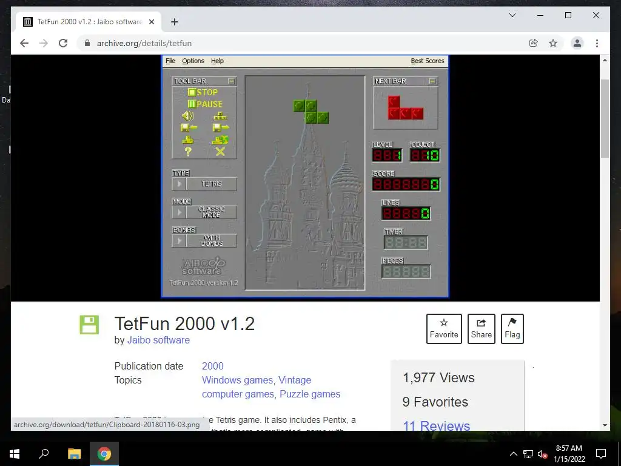Click the floppy disk with right arrow icon
The width and height of the screenshot is (621, 466).
(221, 127)
